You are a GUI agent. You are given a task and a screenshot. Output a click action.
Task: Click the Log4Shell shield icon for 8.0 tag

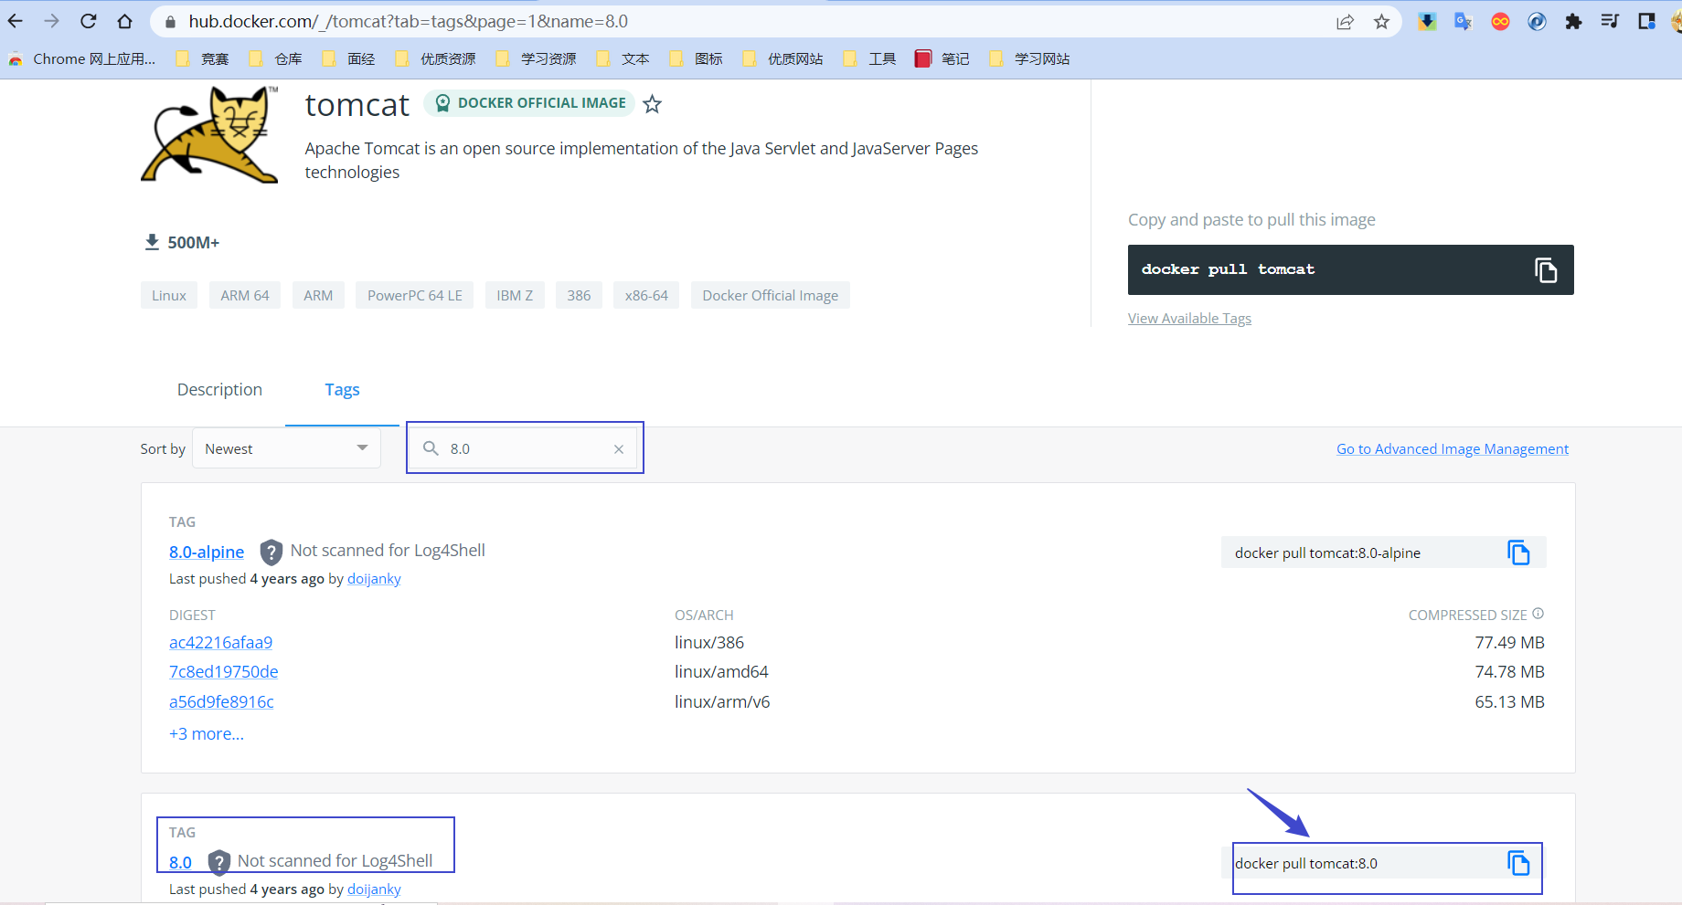218,862
